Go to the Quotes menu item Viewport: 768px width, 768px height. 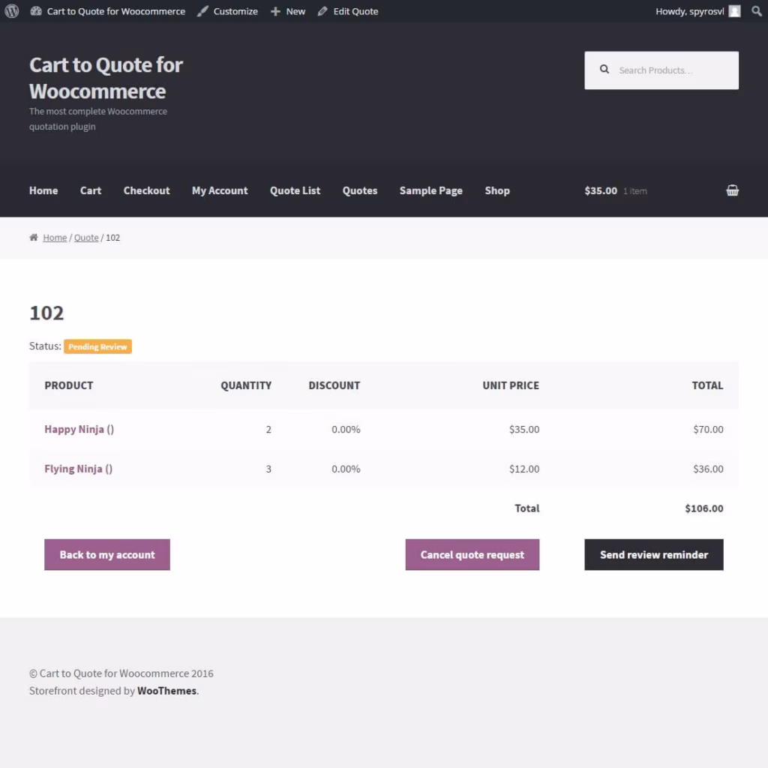(x=360, y=190)
